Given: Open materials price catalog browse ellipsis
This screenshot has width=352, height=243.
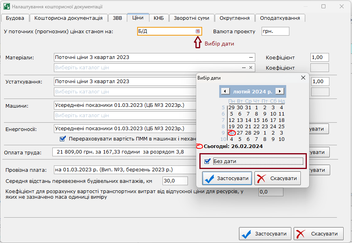Looking at the screenshot, I should tap(251, 57).
